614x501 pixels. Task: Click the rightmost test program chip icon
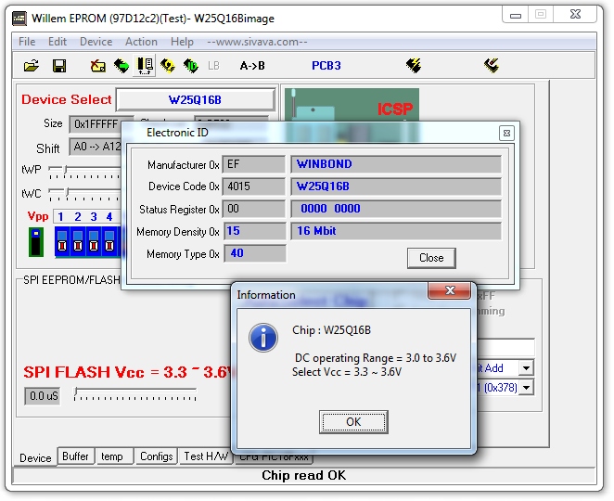tap(492, 66)
